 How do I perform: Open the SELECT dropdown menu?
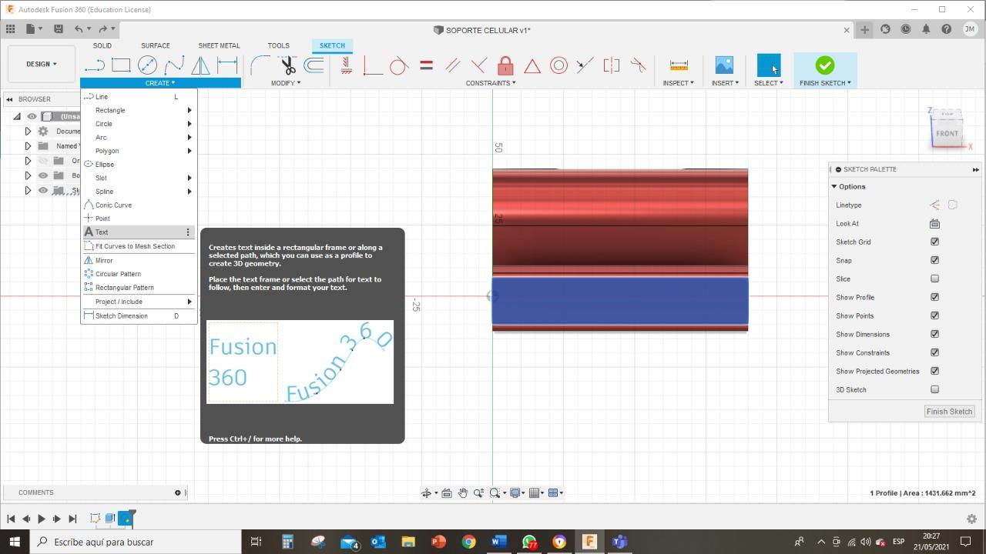[x=769, y=83]
